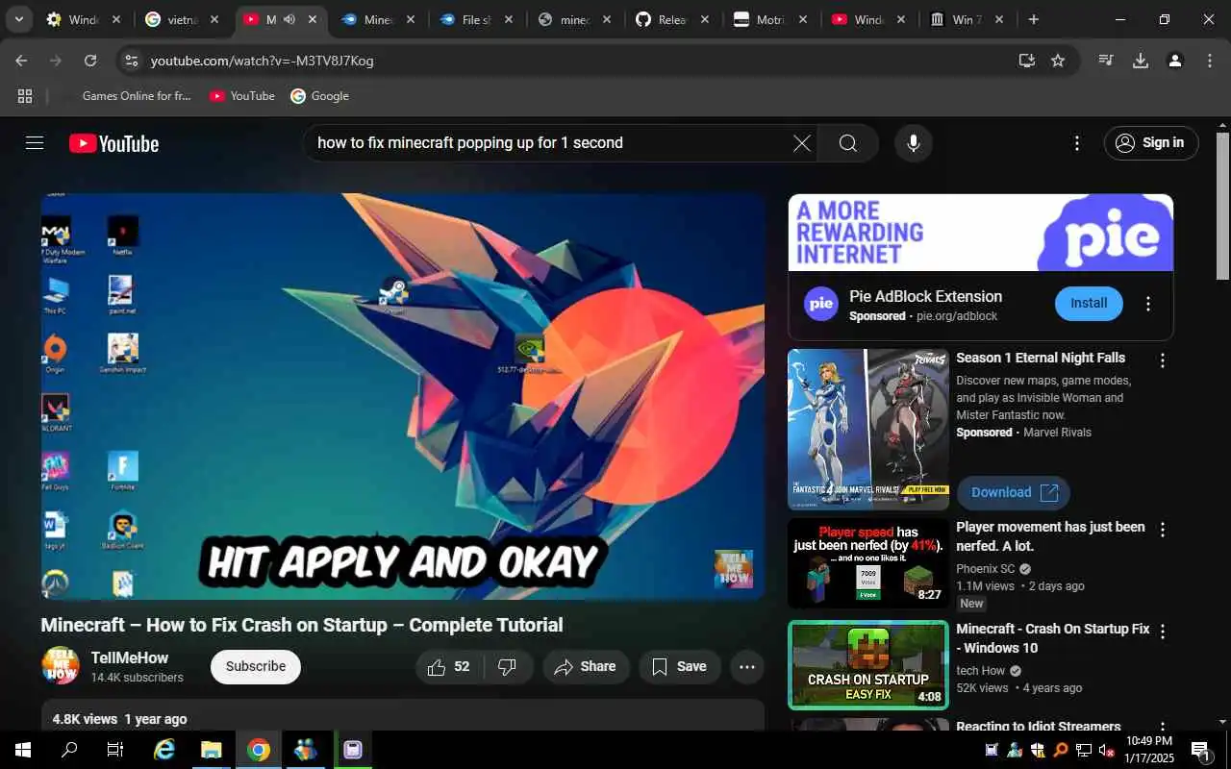Switch to the GitHub 'Releas' tab
Screen dimensions: 1231x769
coord(672,19)
